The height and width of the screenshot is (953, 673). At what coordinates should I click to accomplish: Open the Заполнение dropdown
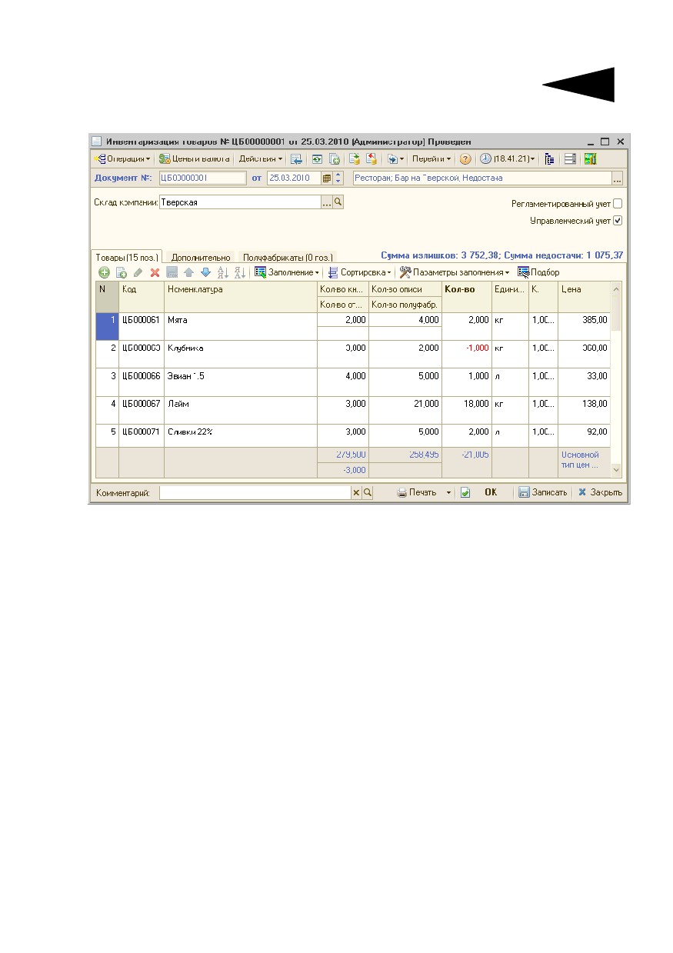pyautogui.click(x=287, y=272)
